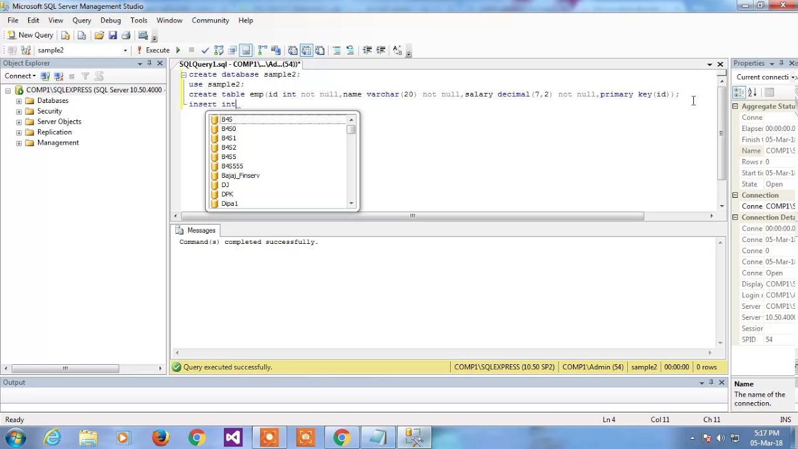Expand the Databases tree node

19,101
